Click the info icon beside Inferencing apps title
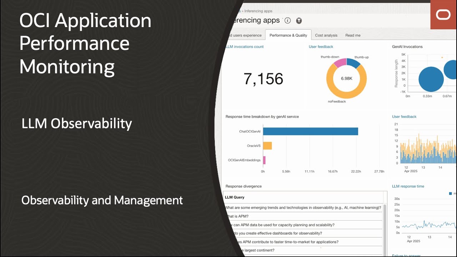Screen dimensions: 457x257 (287, 21)
